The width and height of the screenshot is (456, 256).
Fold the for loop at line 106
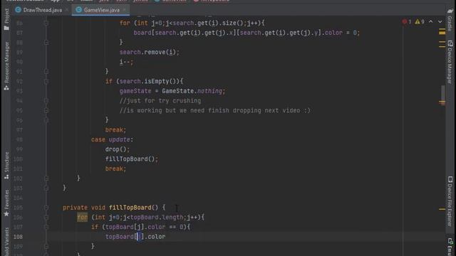[x=46, y=218]
